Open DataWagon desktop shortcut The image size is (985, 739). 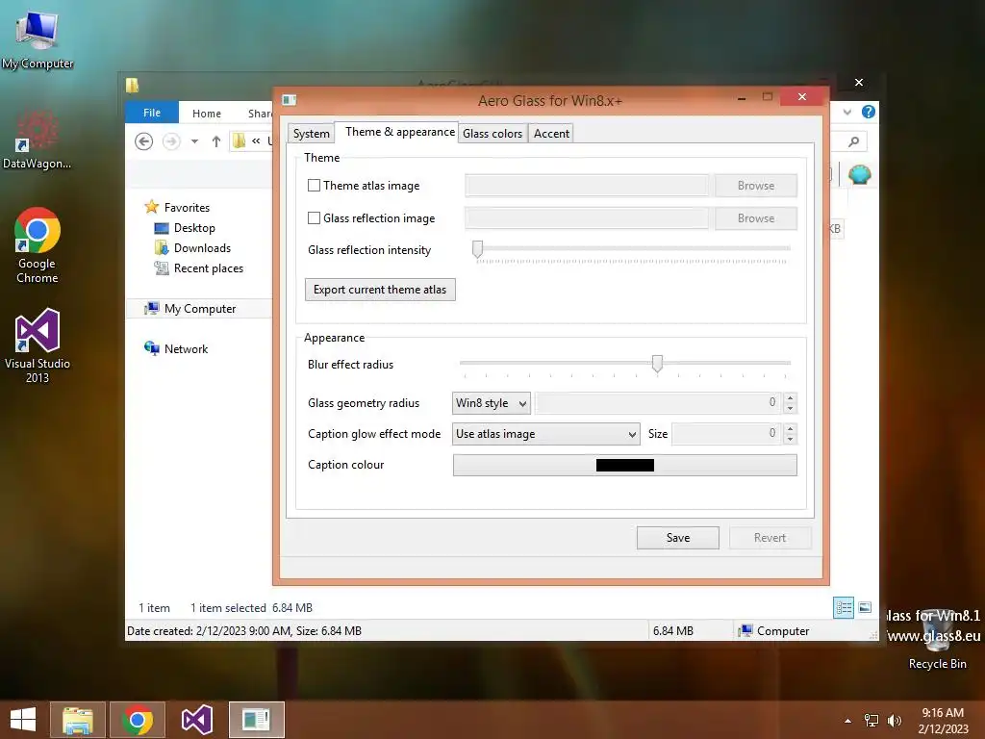(38, 140)
